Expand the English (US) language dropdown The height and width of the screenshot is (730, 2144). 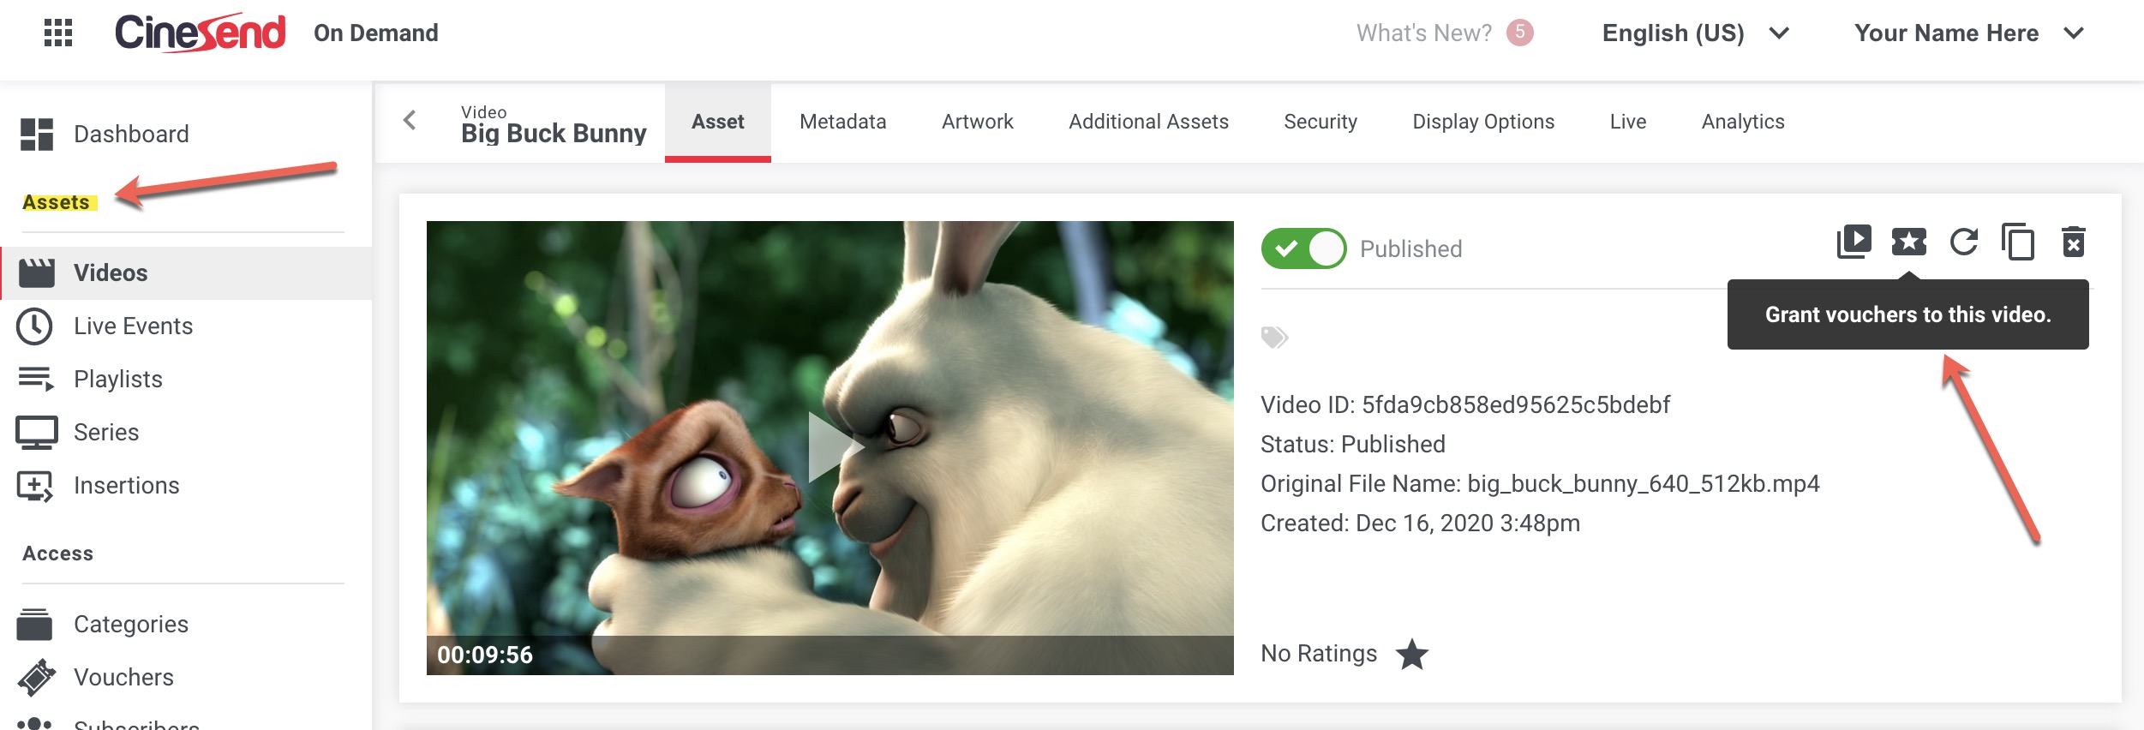(x=1695, y=33)
